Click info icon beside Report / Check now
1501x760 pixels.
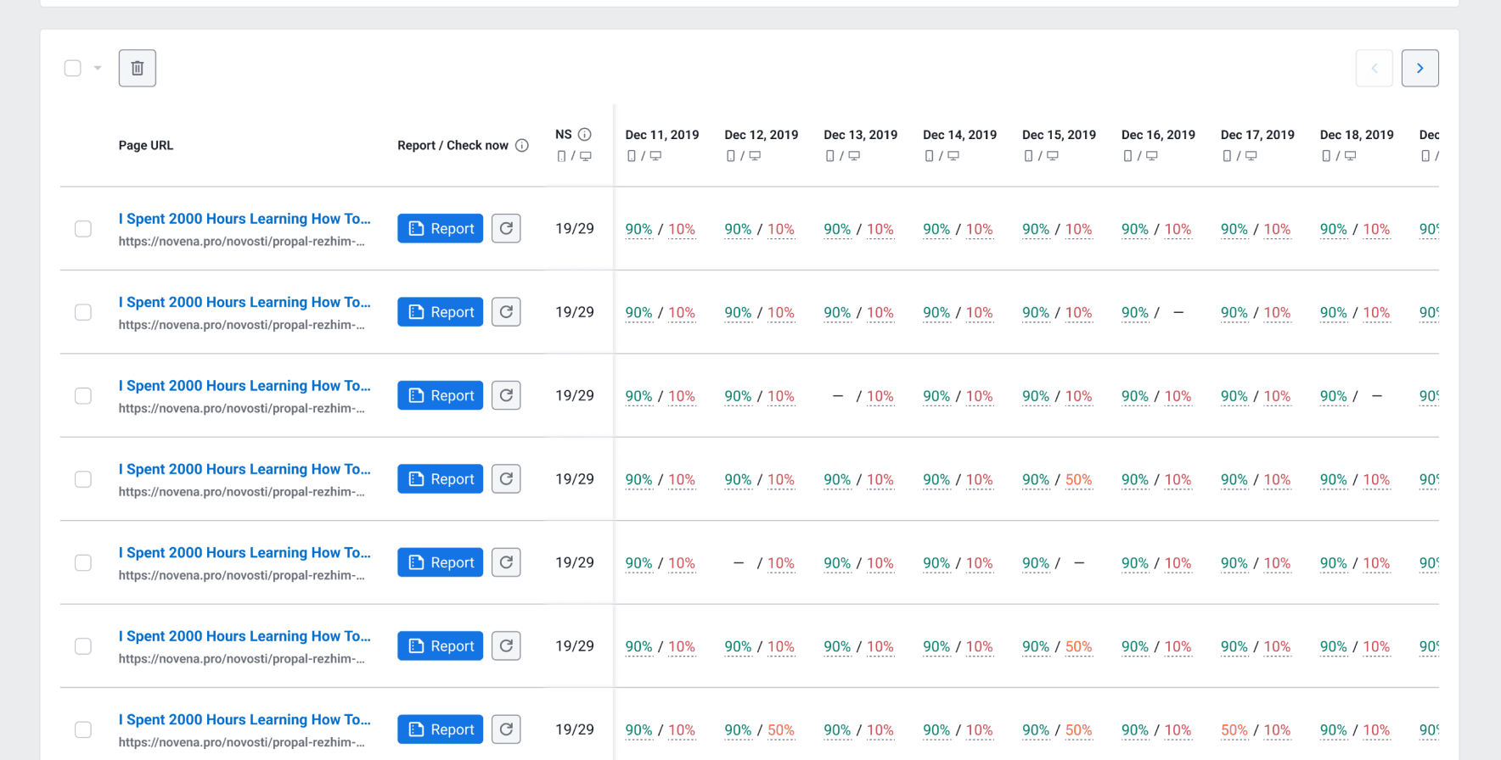click(522, 145)
